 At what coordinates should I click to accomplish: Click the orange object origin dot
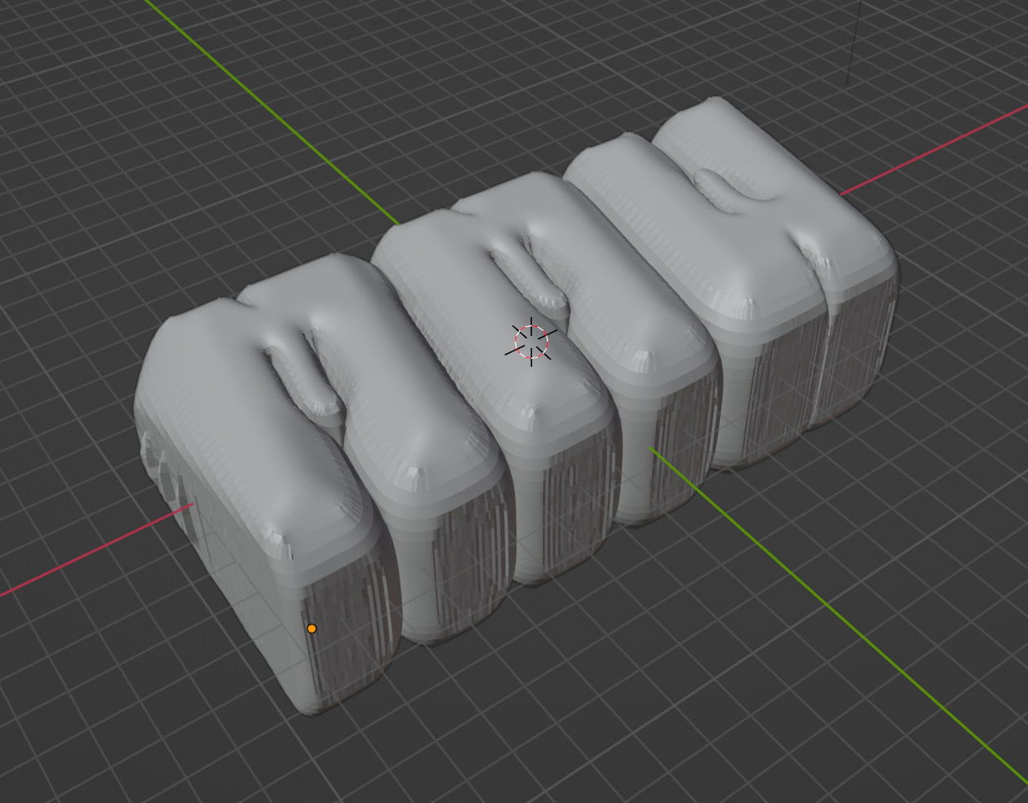click(x=312, y=629)
